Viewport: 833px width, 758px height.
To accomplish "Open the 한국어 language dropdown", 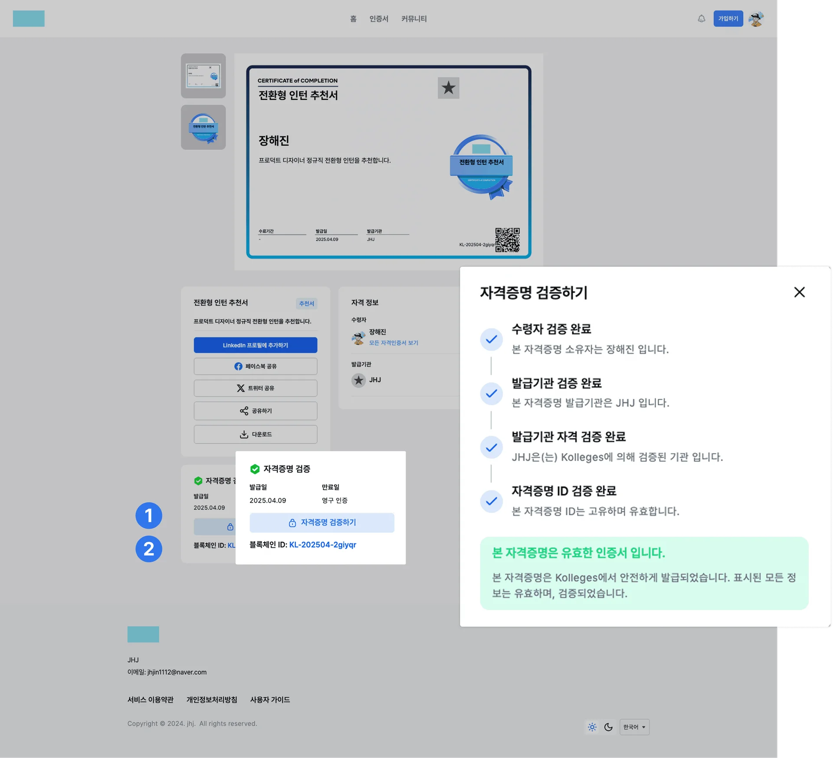I will click(634, 727).
